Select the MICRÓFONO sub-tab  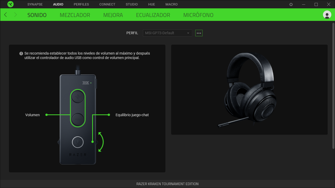(198, 15)
